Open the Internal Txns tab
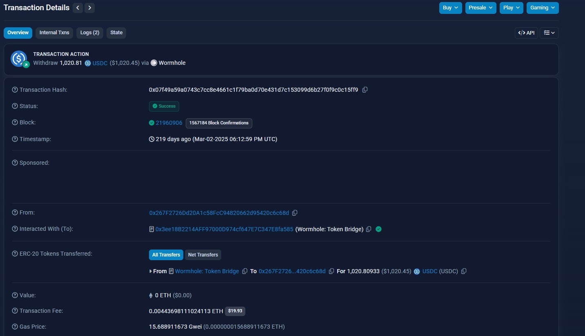The width and height of the screenshot is (585, 336). tap(54, 33)
